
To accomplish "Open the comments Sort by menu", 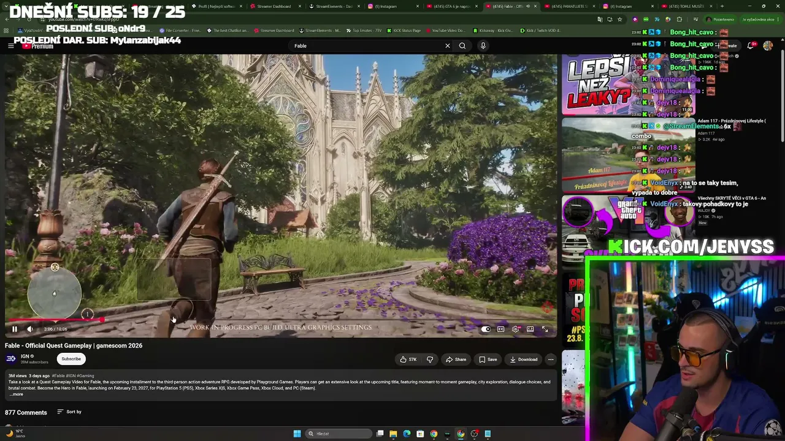I will [x=69, y=412].
